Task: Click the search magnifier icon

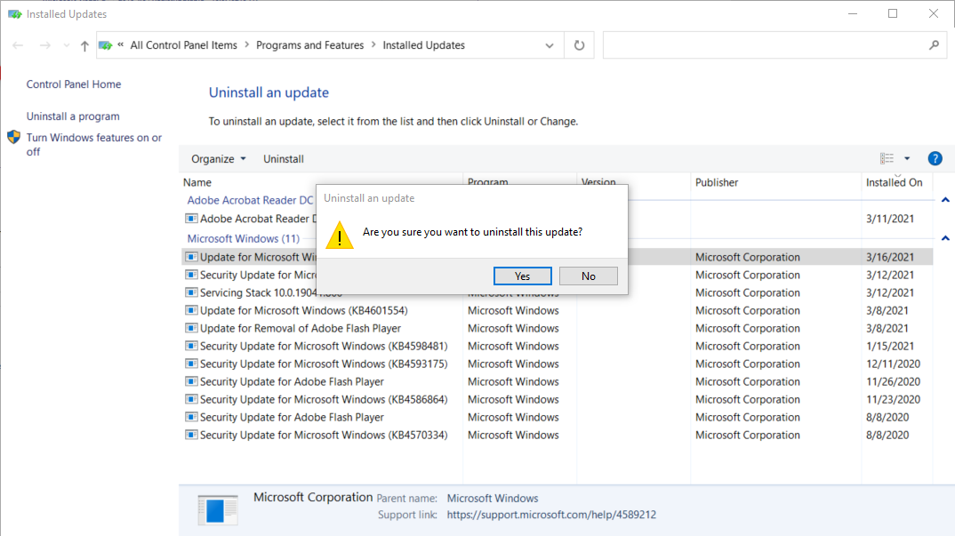Action: point(934,44)
